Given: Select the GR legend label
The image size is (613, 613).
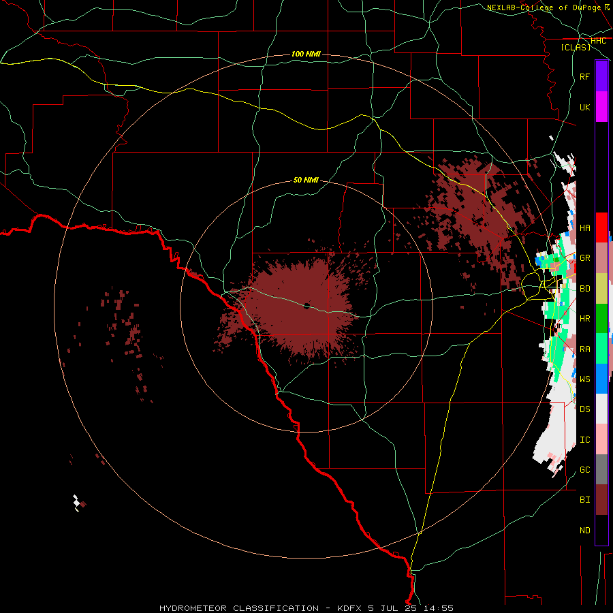Looking at the screenshot, I should click(x=584, y=258).
